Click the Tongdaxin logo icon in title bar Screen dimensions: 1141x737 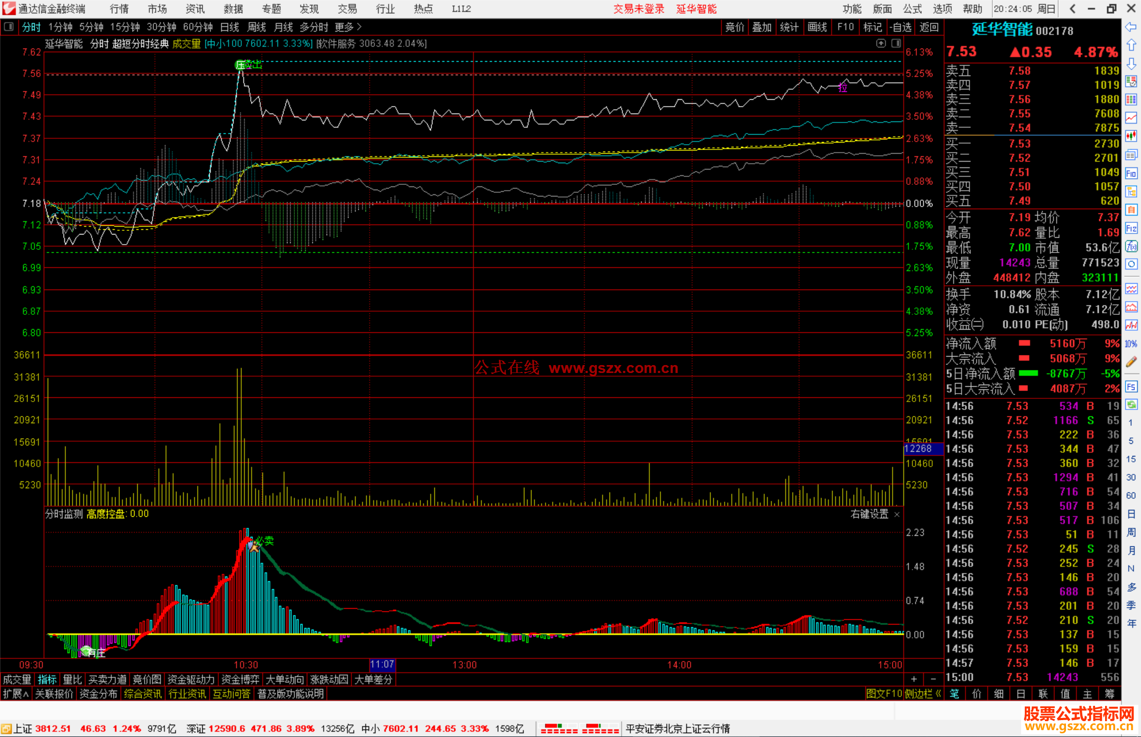point(8,8)
